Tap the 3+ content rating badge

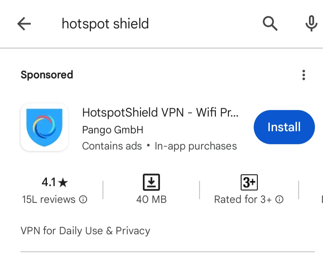click(x=249, y=182)
